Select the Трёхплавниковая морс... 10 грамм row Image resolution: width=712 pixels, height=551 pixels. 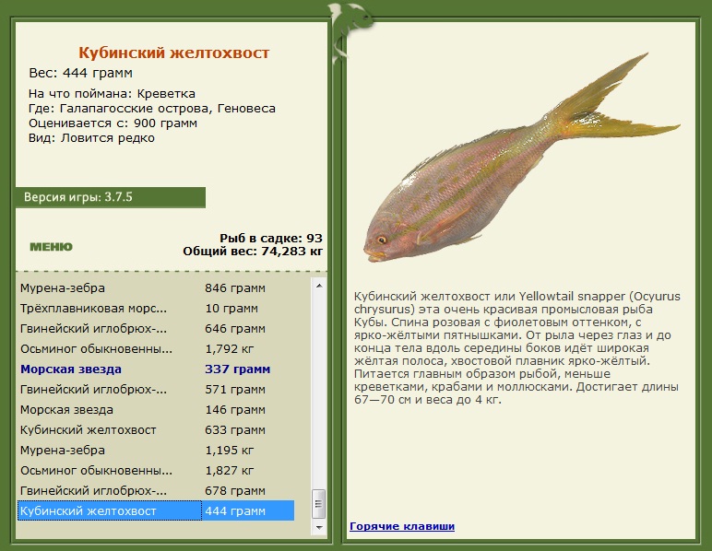pyautogui.click(x=156, y=309)
